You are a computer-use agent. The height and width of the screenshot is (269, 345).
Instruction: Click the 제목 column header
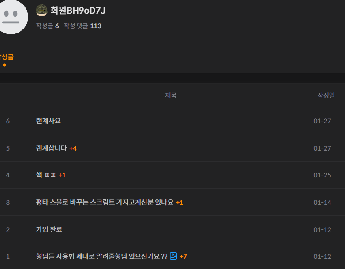pyautogui.click(x=171, y=95)
